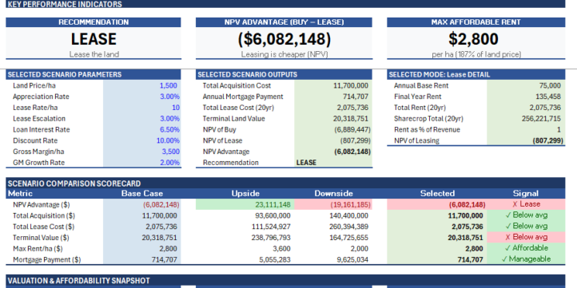
Task: Click the NPV of Buy (6,889,447) cell
Action: click(333, 130)
